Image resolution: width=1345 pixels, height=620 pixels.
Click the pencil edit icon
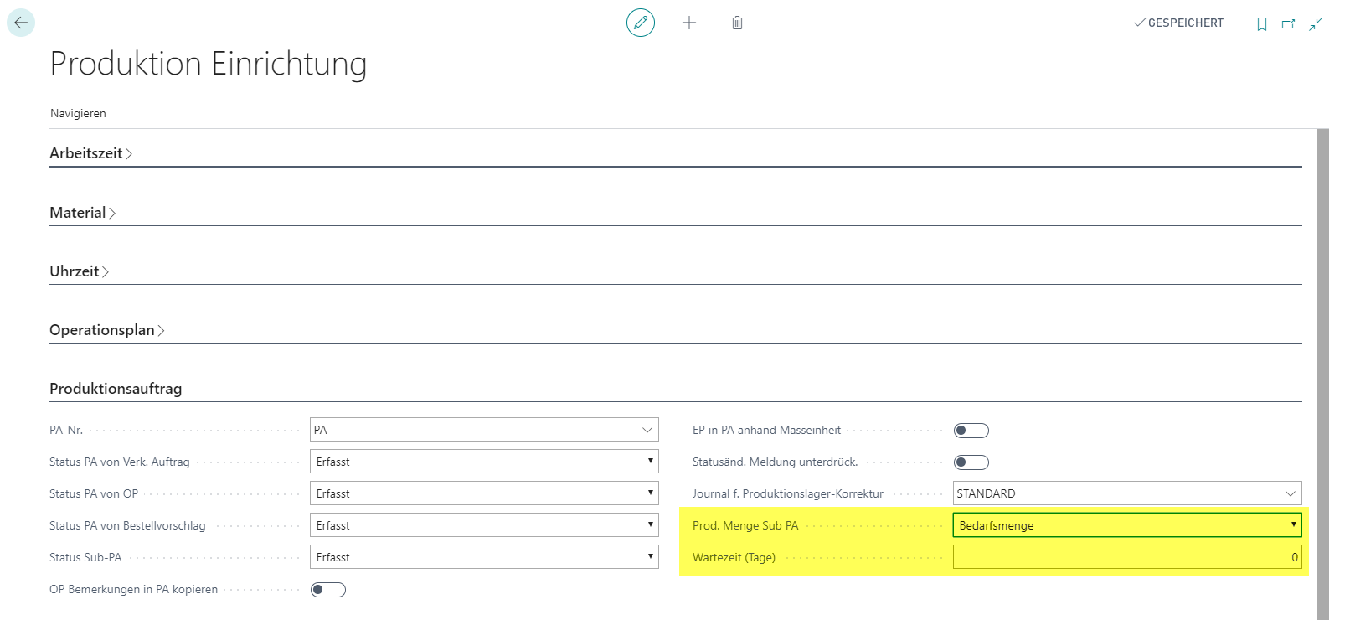pos(641,23)
